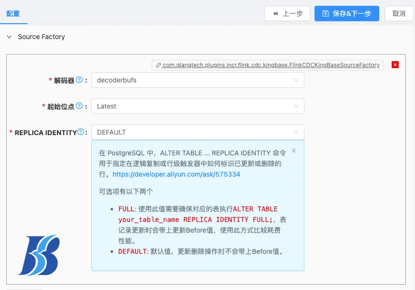Viewport: 415px width, 290px height.
Task: Collapse the Source Factory section chevron
Action: point(9,37)
